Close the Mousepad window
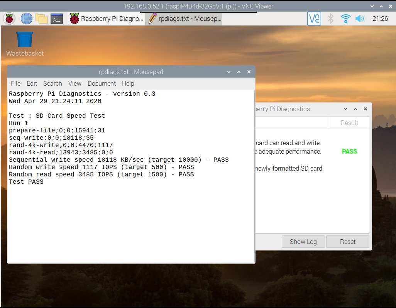This screenshot has height=308, width=396. coord(249,72)
